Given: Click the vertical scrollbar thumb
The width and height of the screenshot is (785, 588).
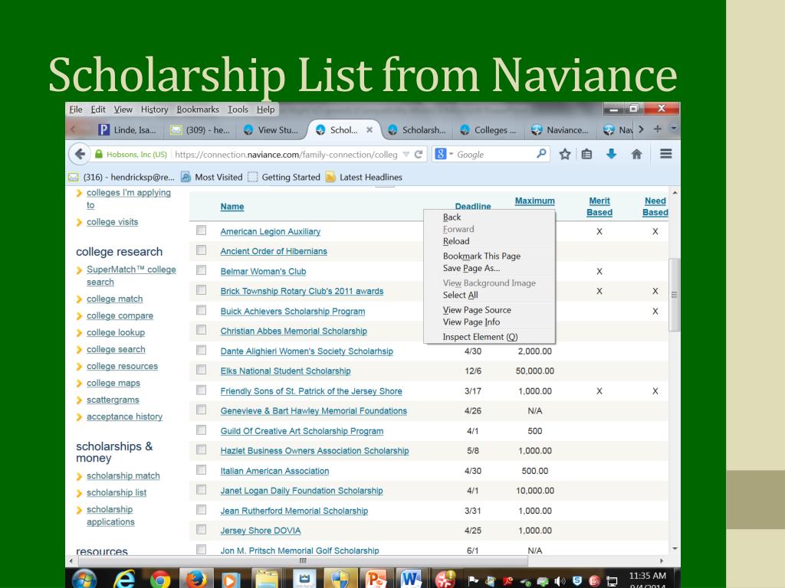Looking at the screenshot, I should (x=675, y=295).
